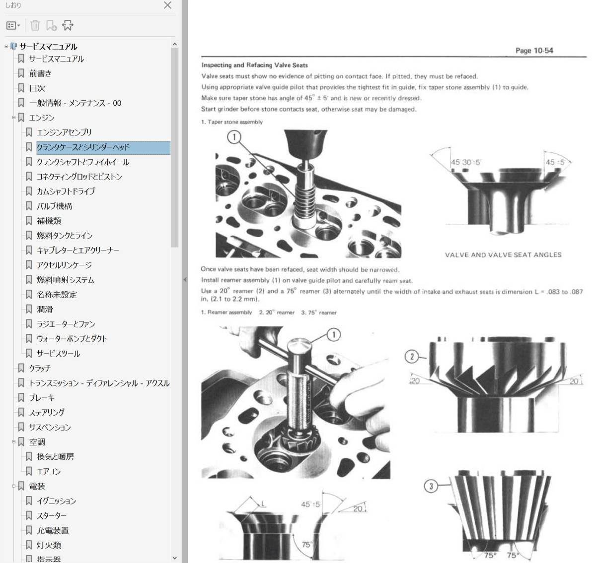Select highlighted クランクケースとシリンダーヘッド bookmark
596x563 pixels.
(x=103, y=147)
